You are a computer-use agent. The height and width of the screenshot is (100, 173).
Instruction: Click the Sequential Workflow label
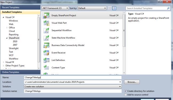[61, 30]
